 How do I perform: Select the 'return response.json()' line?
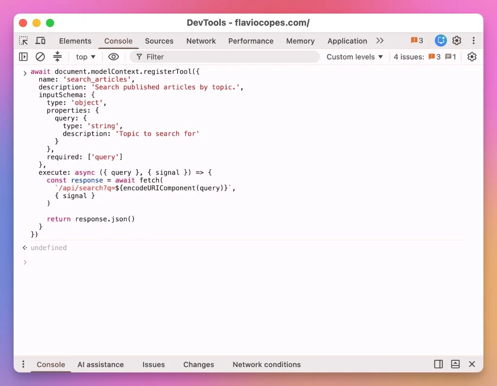(91, 219)
